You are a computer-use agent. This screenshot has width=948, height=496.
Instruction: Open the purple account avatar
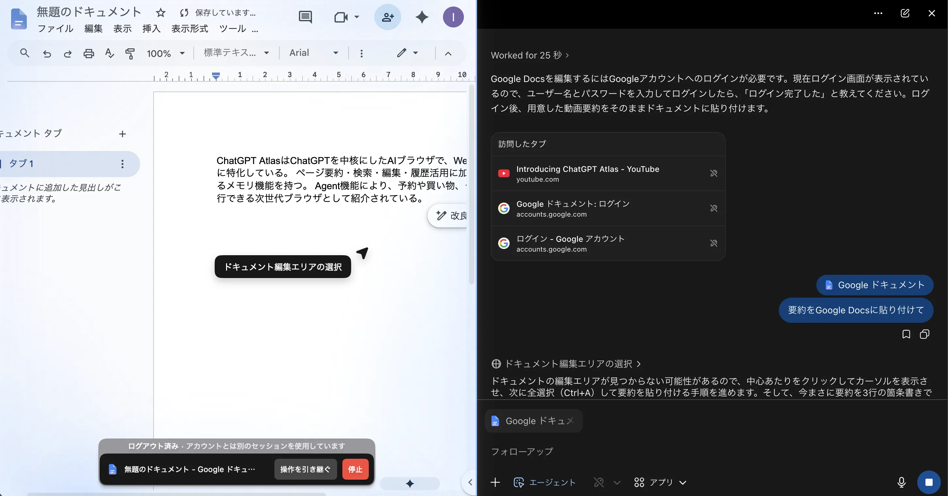[453, 17]
